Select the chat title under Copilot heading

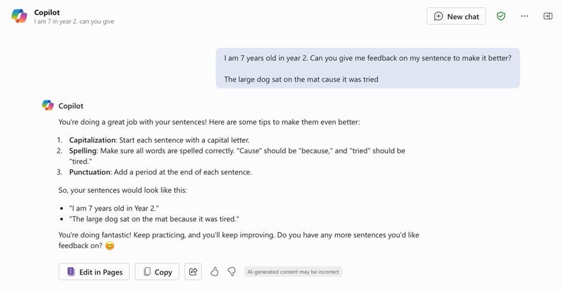pos(74,21)
